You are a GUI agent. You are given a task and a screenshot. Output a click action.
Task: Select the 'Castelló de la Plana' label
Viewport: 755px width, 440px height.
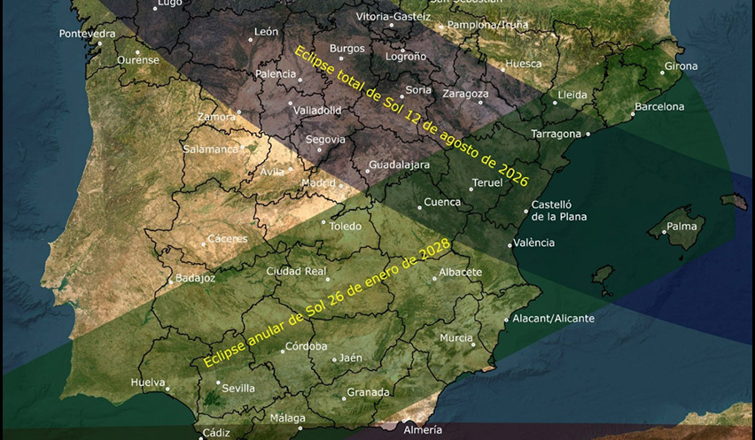(x=559, y=211)
